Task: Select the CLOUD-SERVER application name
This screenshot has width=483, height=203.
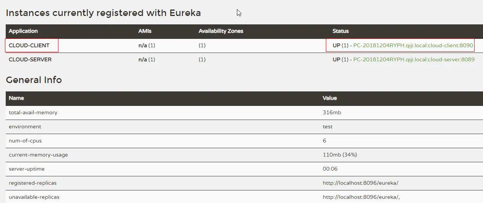Action: (30, 59)
